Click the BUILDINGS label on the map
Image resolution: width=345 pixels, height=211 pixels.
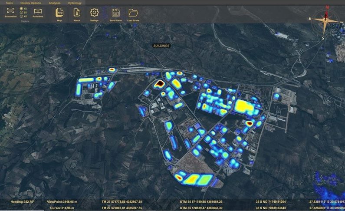[161, 46]
